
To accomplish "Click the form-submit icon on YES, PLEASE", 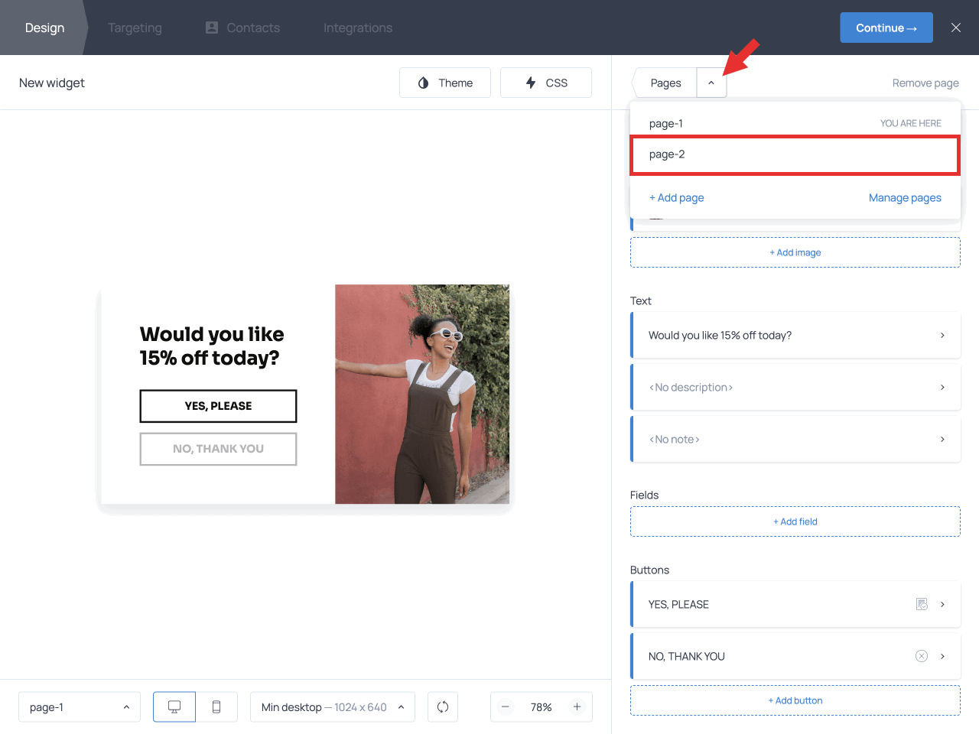I will [922, 604].
